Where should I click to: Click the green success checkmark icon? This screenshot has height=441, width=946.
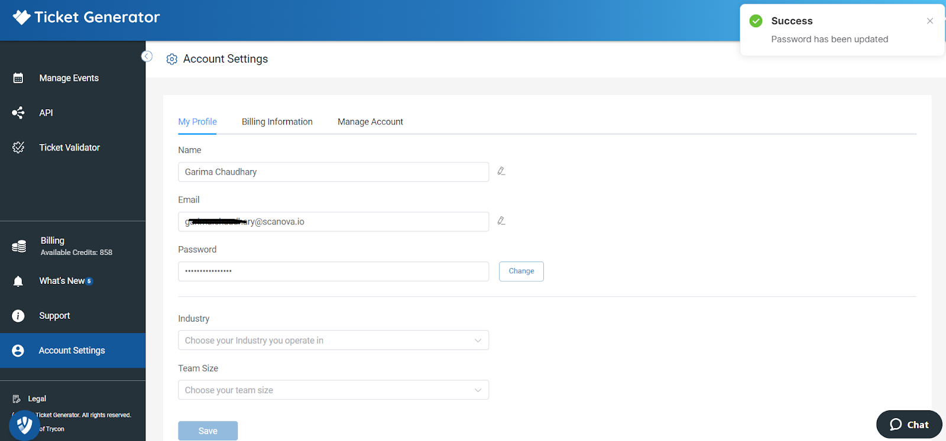756,21
